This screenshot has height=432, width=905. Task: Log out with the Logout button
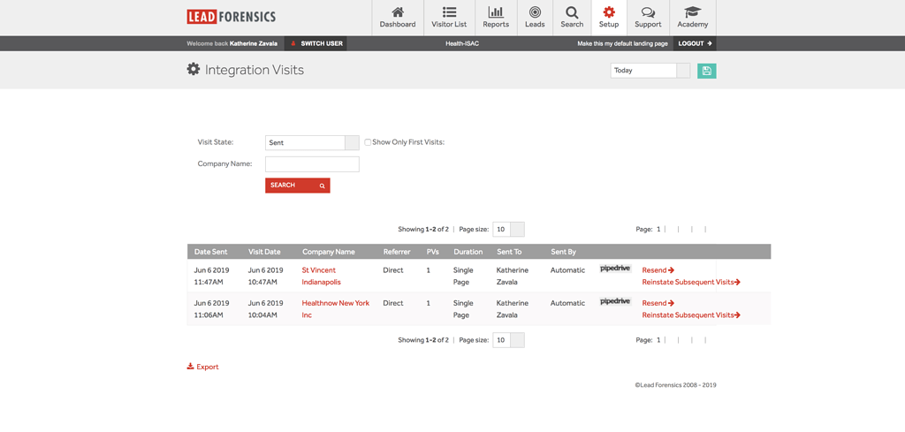tap(695, 43)
